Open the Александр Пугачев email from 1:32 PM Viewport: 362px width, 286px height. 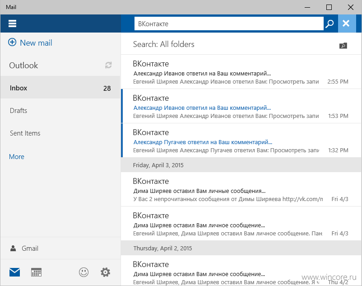click(241, 141)
